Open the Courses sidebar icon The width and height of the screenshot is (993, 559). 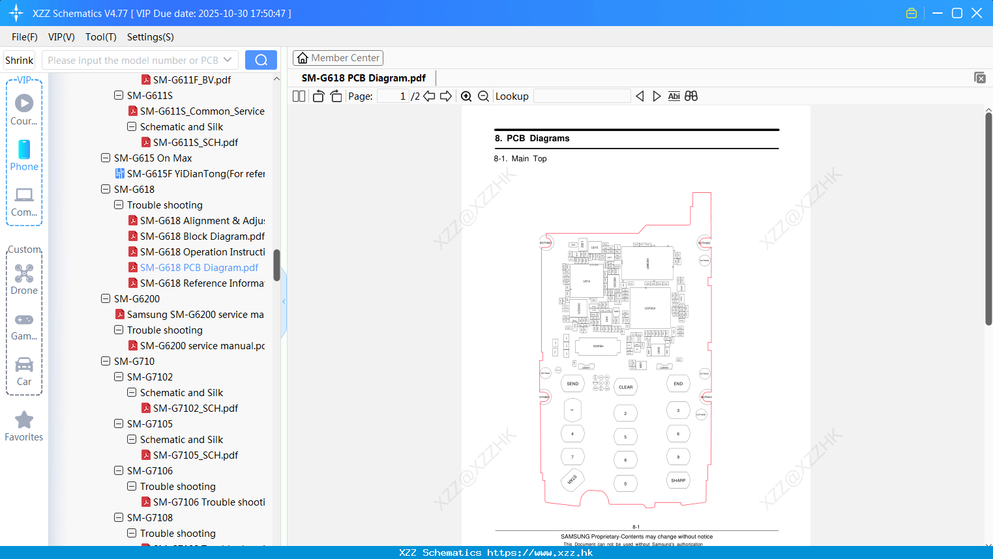[24, 110]
